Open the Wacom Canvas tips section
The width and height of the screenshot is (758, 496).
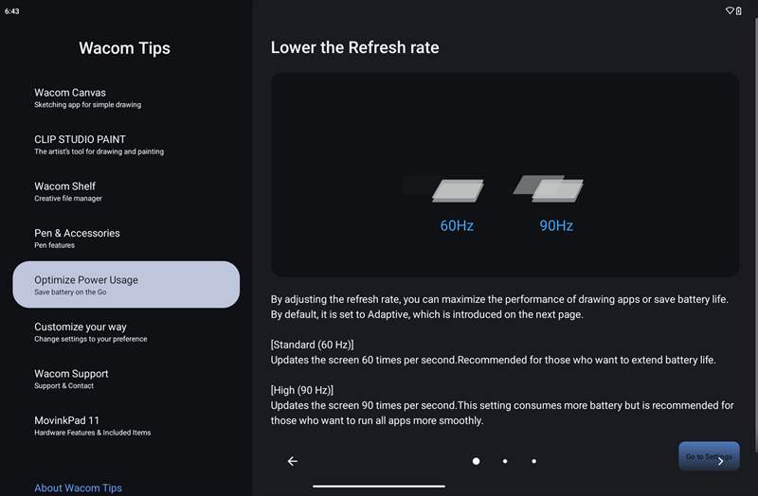pyautogui.click(x=126, y=97)
